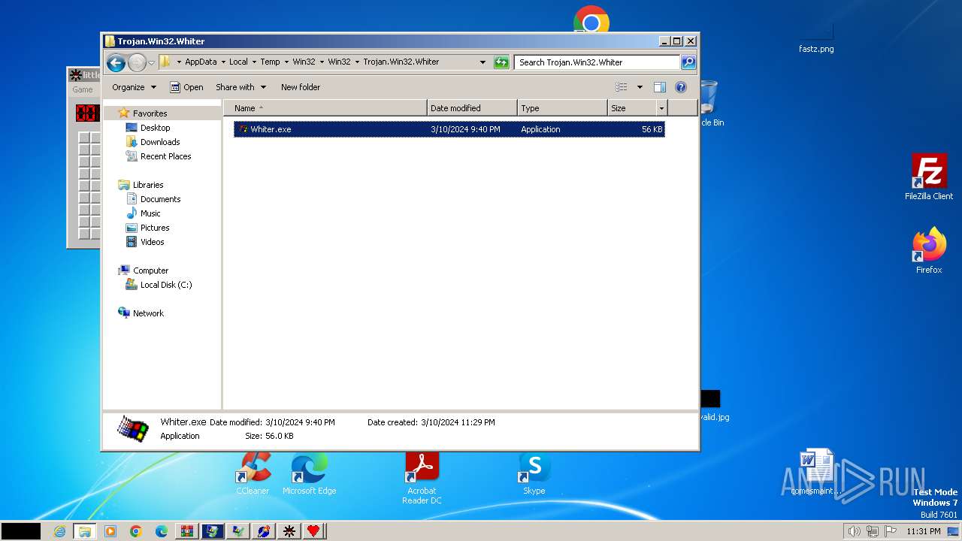Open the Share with menu
962x541 pixels.
240,87
